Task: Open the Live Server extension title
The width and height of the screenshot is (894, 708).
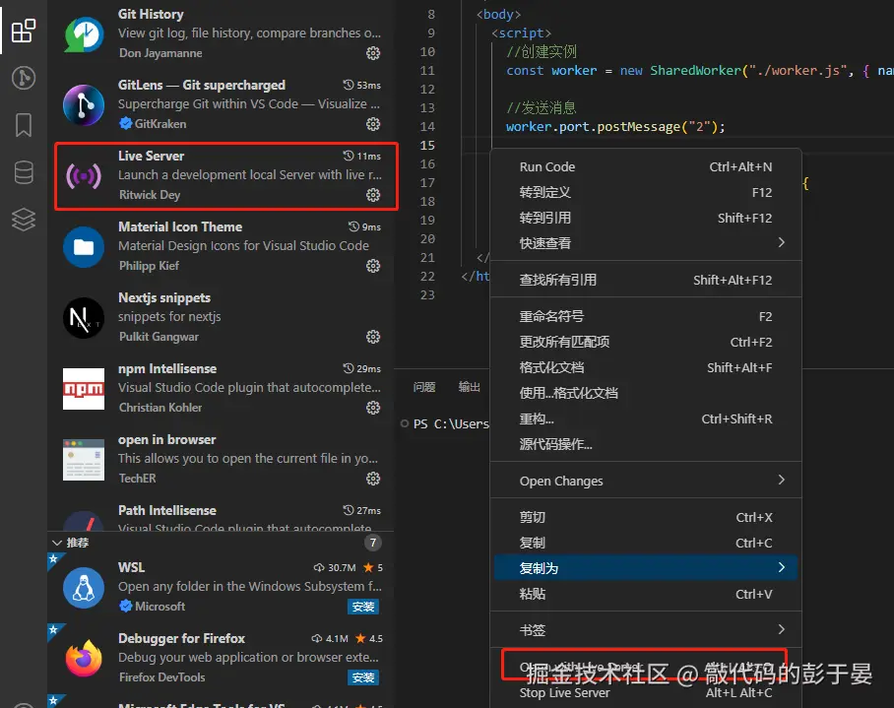Action: (x=151, y=156)
